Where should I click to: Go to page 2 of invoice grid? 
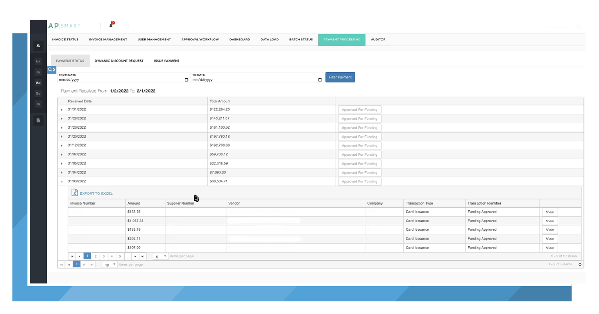[96, 256]
